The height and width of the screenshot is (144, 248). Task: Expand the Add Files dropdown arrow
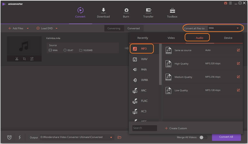point(28,29)
